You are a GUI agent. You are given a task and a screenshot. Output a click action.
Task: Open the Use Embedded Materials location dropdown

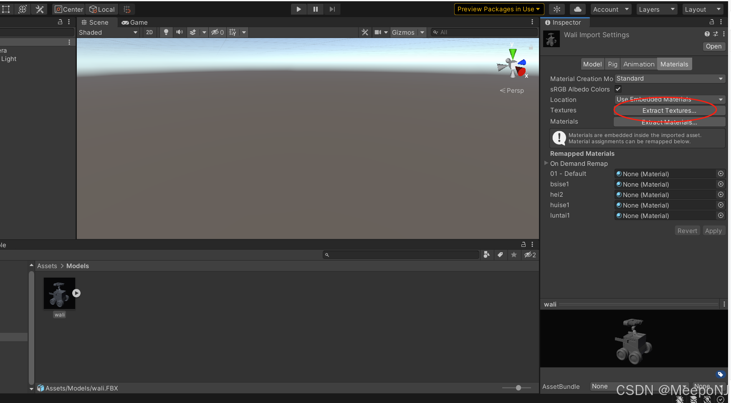pyautogui.click(x=670, y=99)
